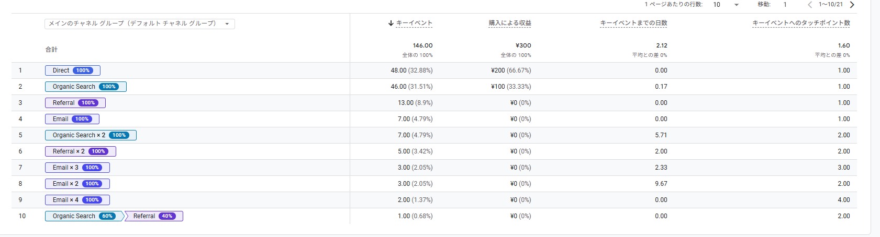
Task: Click the Email 100% path in row 4
Action: pyautogui.click(x=72, y=119)
